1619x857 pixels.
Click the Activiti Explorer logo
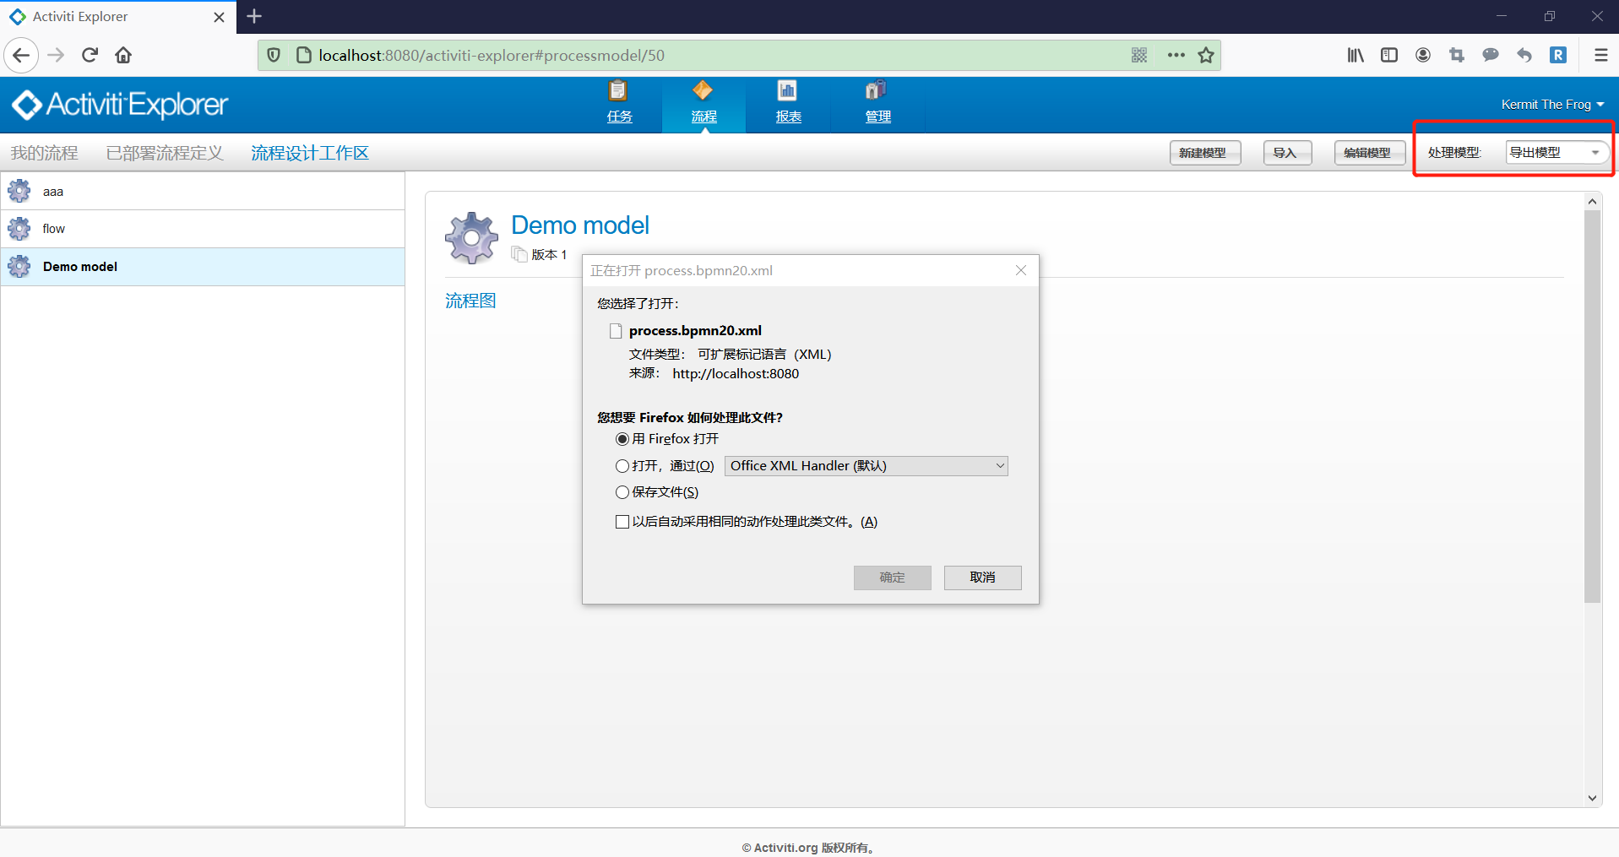120,105
